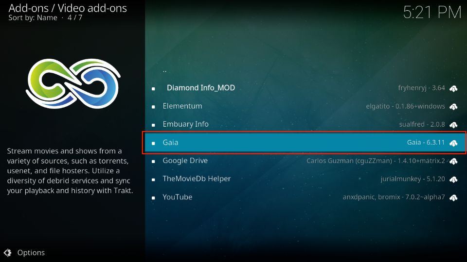Click 'fryhenryj - 3.64' author text
This screenshot has height=262, width=467.
pos(421,88)
